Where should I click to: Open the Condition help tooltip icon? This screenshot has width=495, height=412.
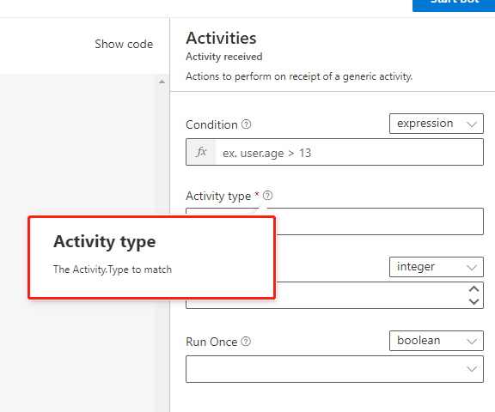coord(247,124)
